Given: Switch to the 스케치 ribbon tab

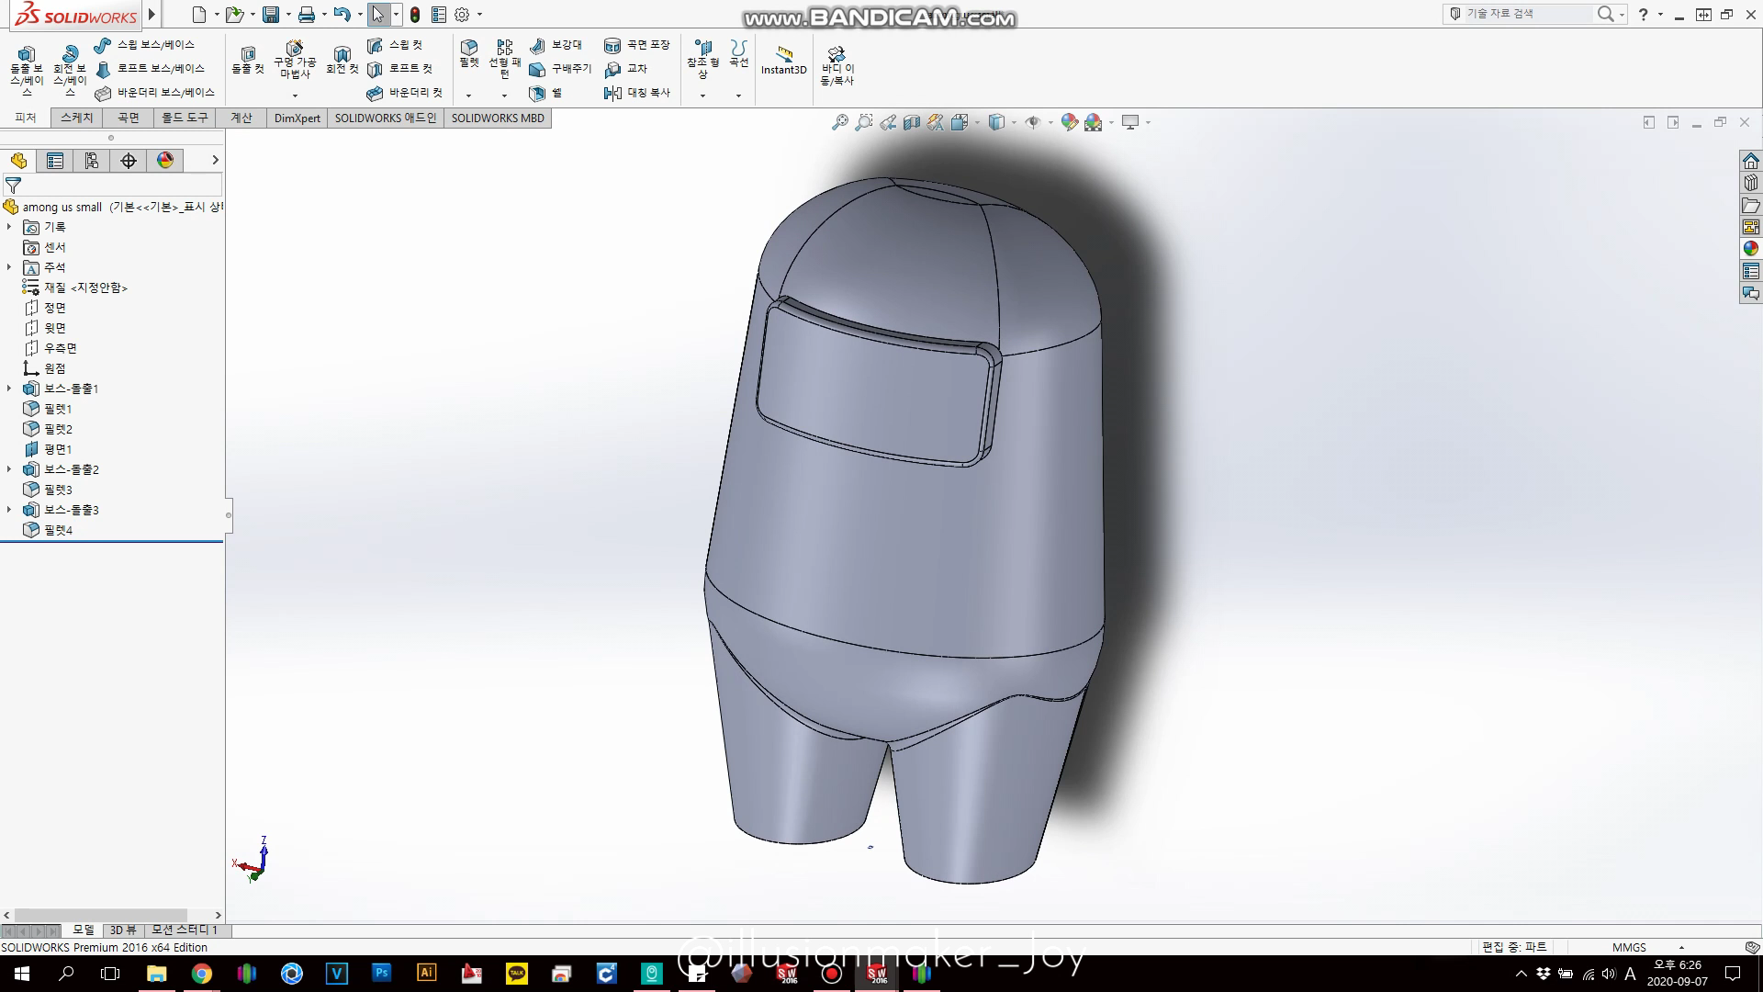Looking at the screenshot, I should [77, 118].
